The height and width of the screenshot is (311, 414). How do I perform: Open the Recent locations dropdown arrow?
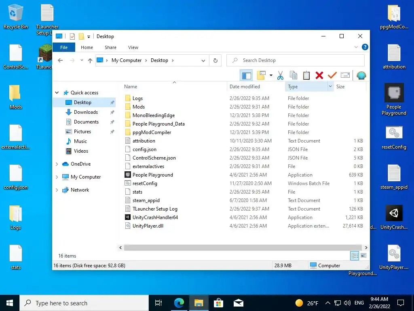(x=82, y=60)
